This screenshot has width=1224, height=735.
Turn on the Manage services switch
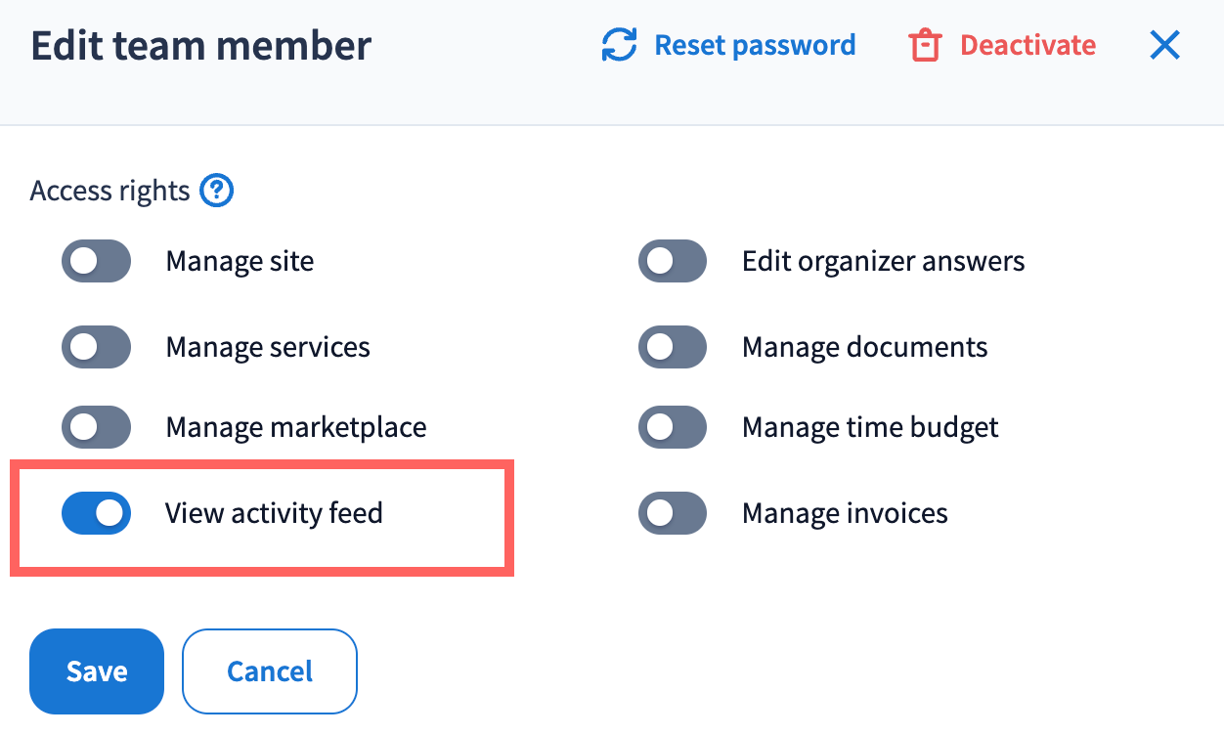(96, 347)
